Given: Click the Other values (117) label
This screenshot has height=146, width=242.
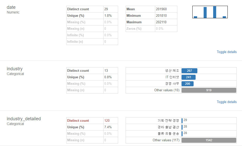Looking at the screenshot, I should (166, 140).
